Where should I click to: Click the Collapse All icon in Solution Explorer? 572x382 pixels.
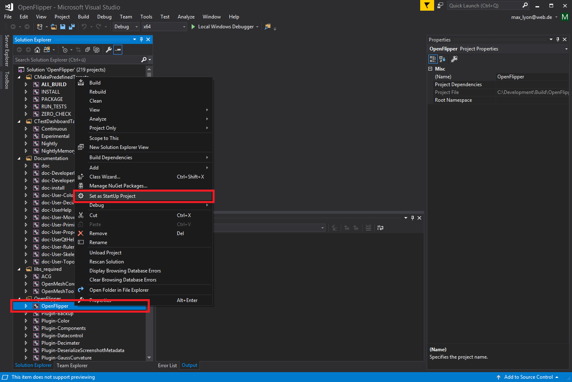(x=87, y=50)
